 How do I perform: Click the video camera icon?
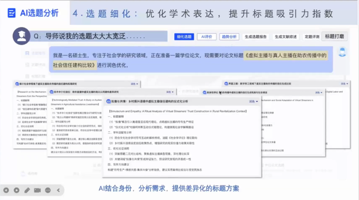click(37, 190)
